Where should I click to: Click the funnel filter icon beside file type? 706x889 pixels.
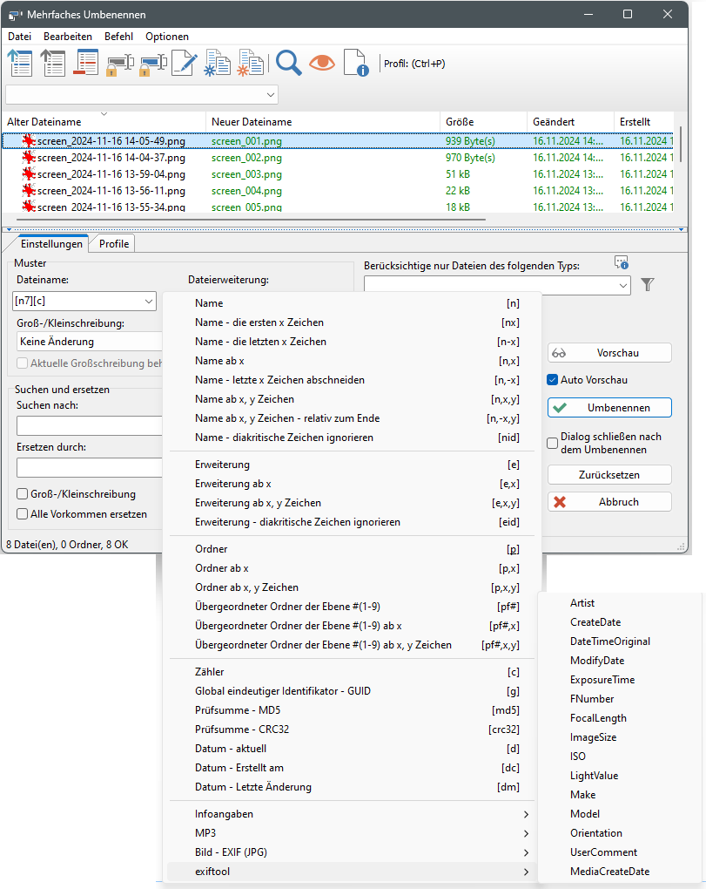[648, 285]
